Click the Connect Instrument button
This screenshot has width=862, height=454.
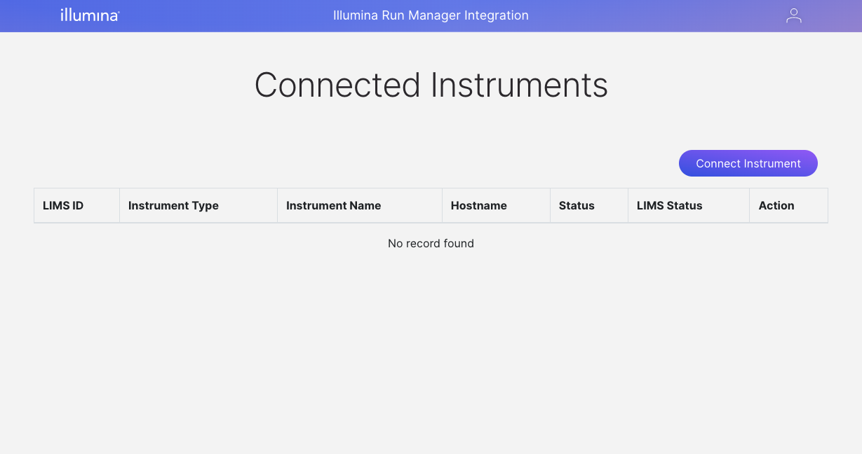748,163
